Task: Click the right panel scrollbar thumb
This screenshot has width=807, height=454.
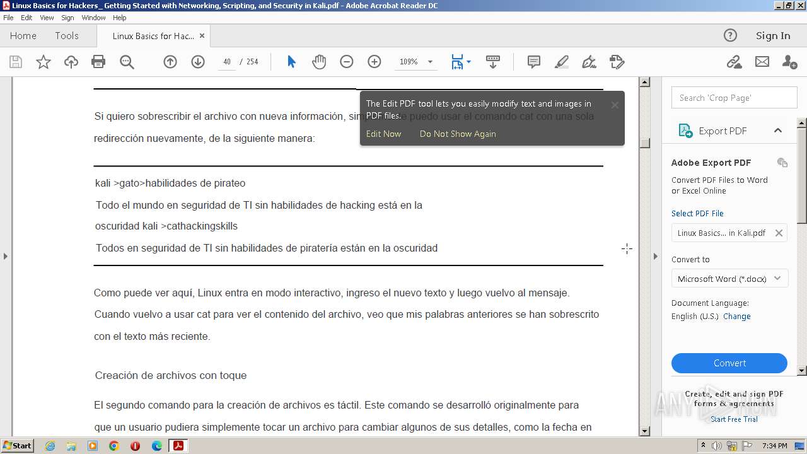Action: click(x=802, y=175)
